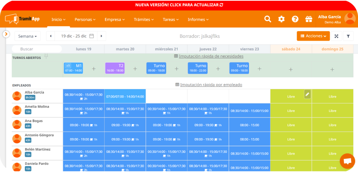Click pencil edit icon on sábado Libre cell
This screenshot has height=172, width=358.
click(307, 94)
